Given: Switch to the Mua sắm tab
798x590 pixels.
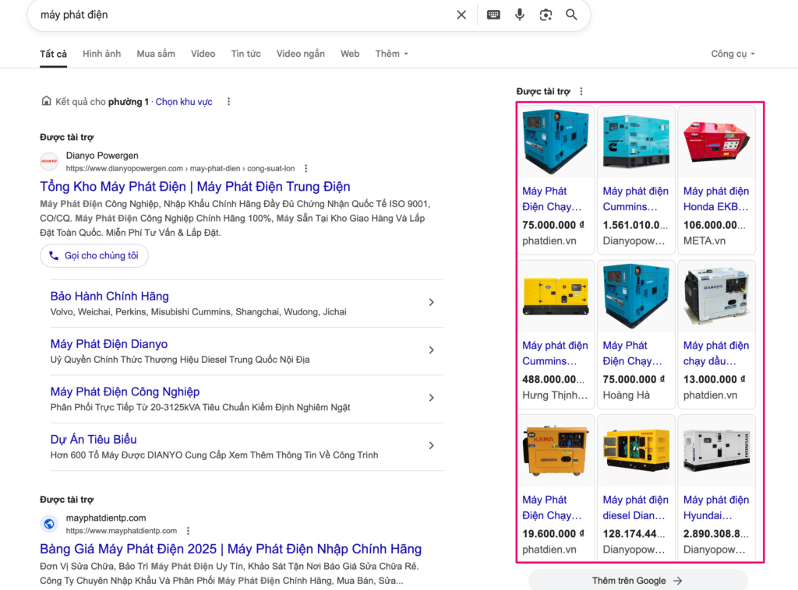Looking at the screenshot, I should pos(156,54).
